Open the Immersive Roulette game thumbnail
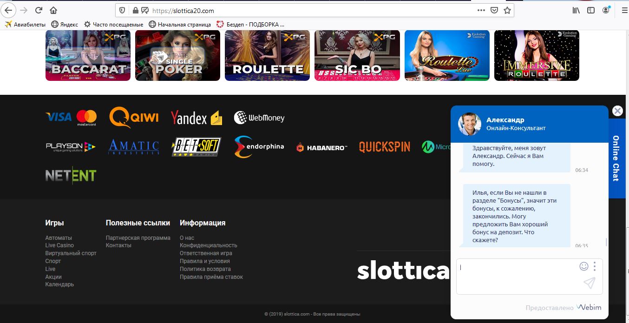The height and width of the screenshot is (323, 629). click(537, 55)
